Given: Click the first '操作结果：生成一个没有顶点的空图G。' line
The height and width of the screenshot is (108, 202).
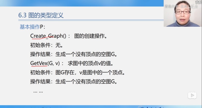Looking at the screenshot, I should 74,54.
